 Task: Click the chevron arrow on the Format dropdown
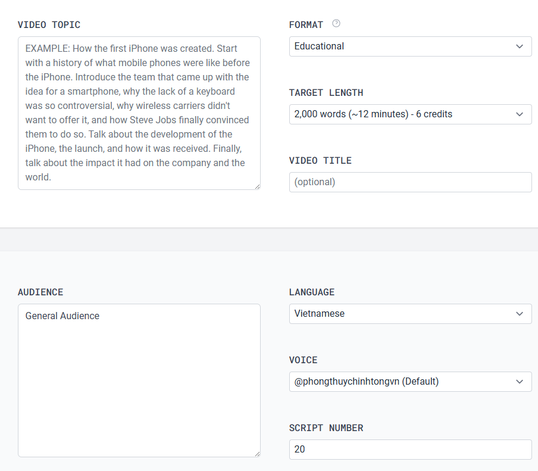520,46
